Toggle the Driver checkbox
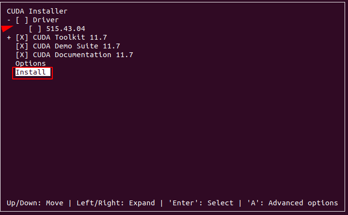 22,20
